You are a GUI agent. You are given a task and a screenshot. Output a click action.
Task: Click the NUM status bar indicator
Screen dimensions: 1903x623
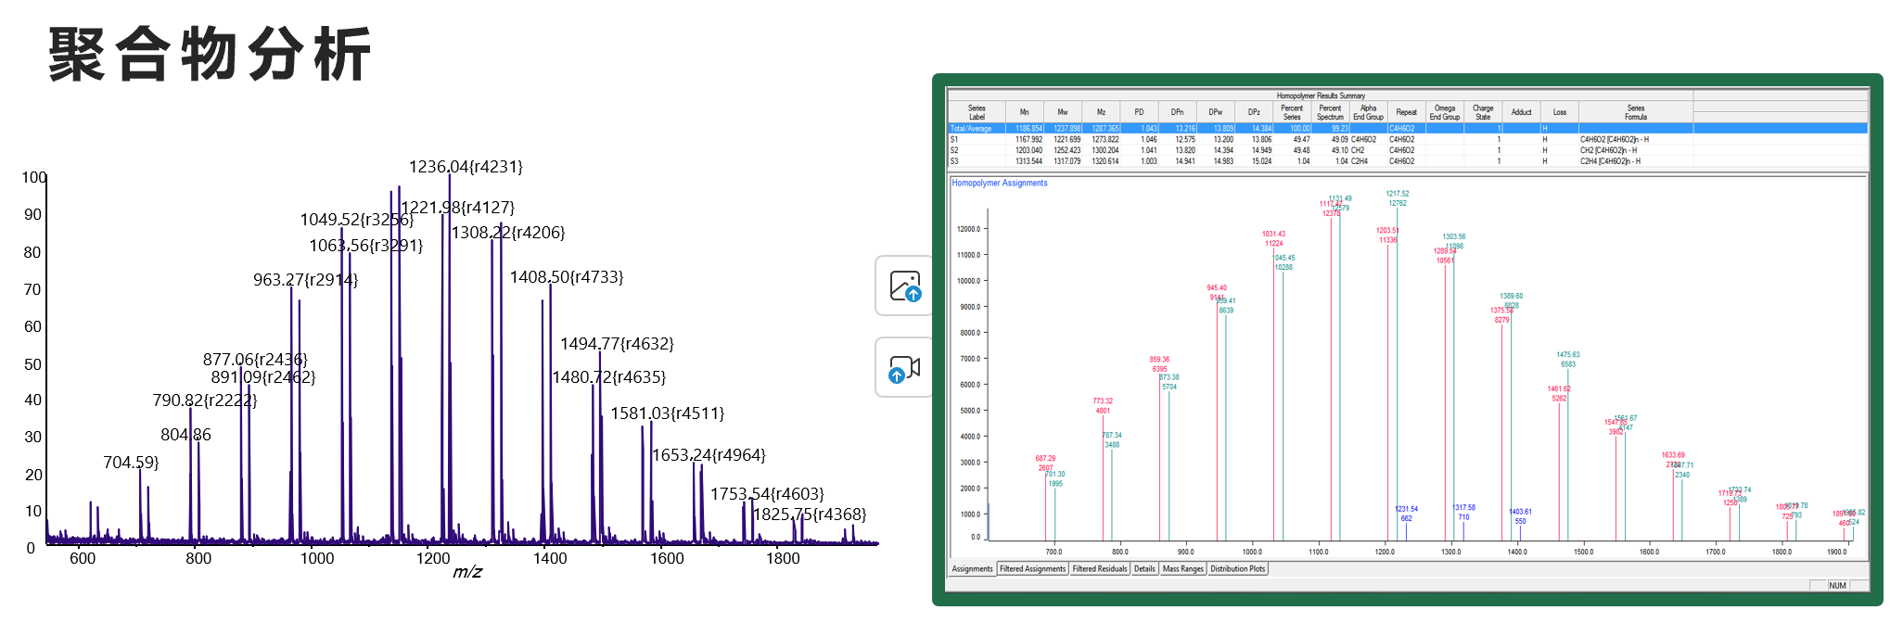click(x=1837, y=586)
